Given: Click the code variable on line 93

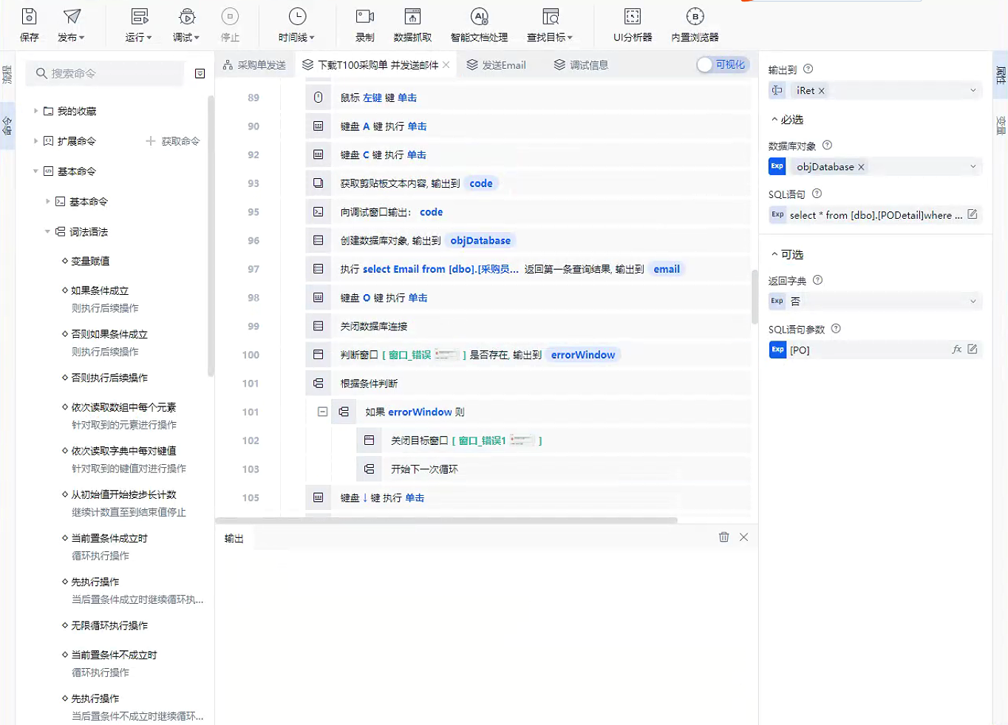Looking at the screenshot, I should (x=481, y=183).
